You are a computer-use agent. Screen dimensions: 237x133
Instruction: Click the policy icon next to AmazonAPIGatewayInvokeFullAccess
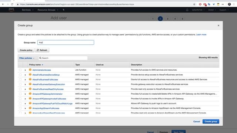point(30,99)
